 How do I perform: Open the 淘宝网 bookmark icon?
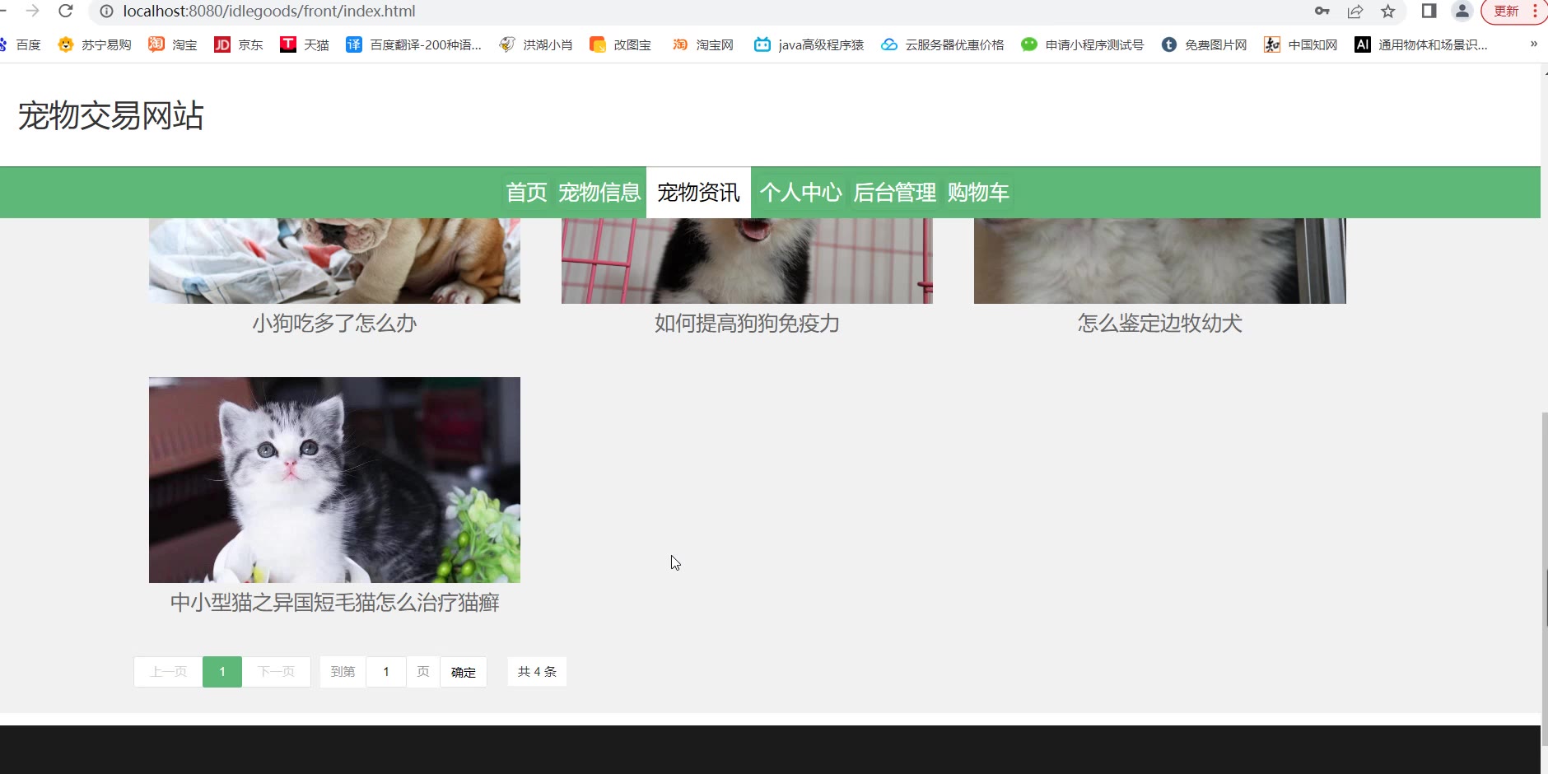point(680,44)
